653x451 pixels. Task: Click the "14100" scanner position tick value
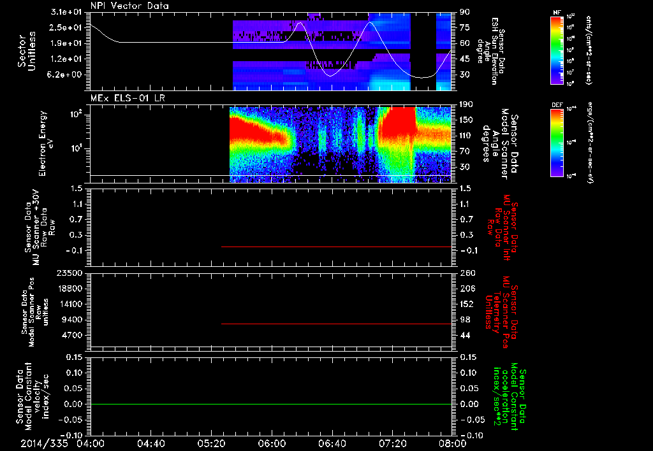tap(69, 304)
